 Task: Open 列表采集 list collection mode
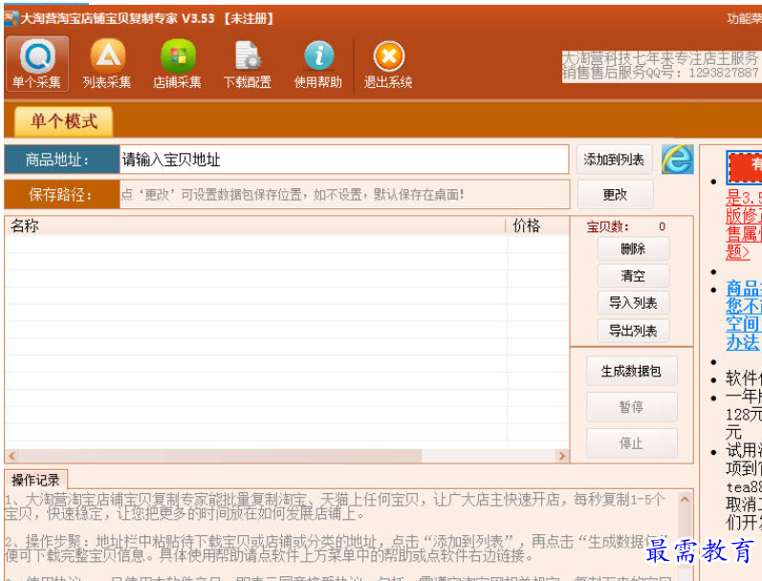(107, 64)
